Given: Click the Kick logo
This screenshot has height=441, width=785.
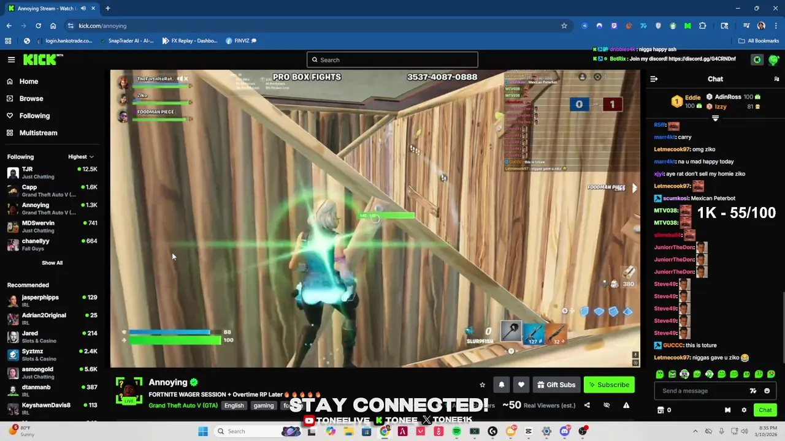Looking at the screenshot, I should (43, 59).
